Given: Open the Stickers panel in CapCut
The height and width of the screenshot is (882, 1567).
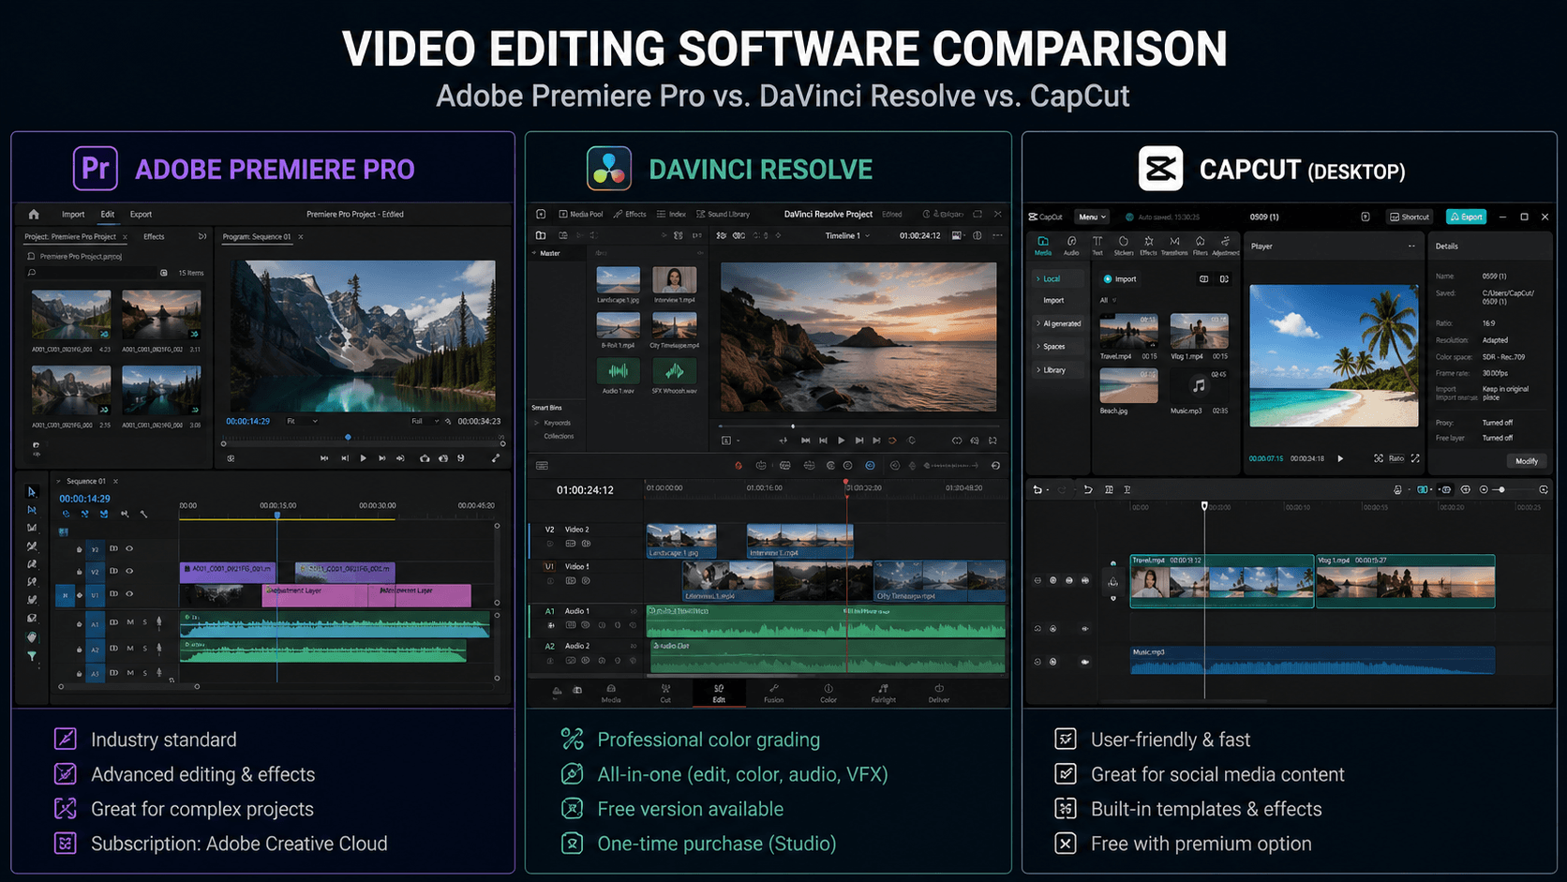Looking at the screenshot, I should click(x=1124, y=246).
